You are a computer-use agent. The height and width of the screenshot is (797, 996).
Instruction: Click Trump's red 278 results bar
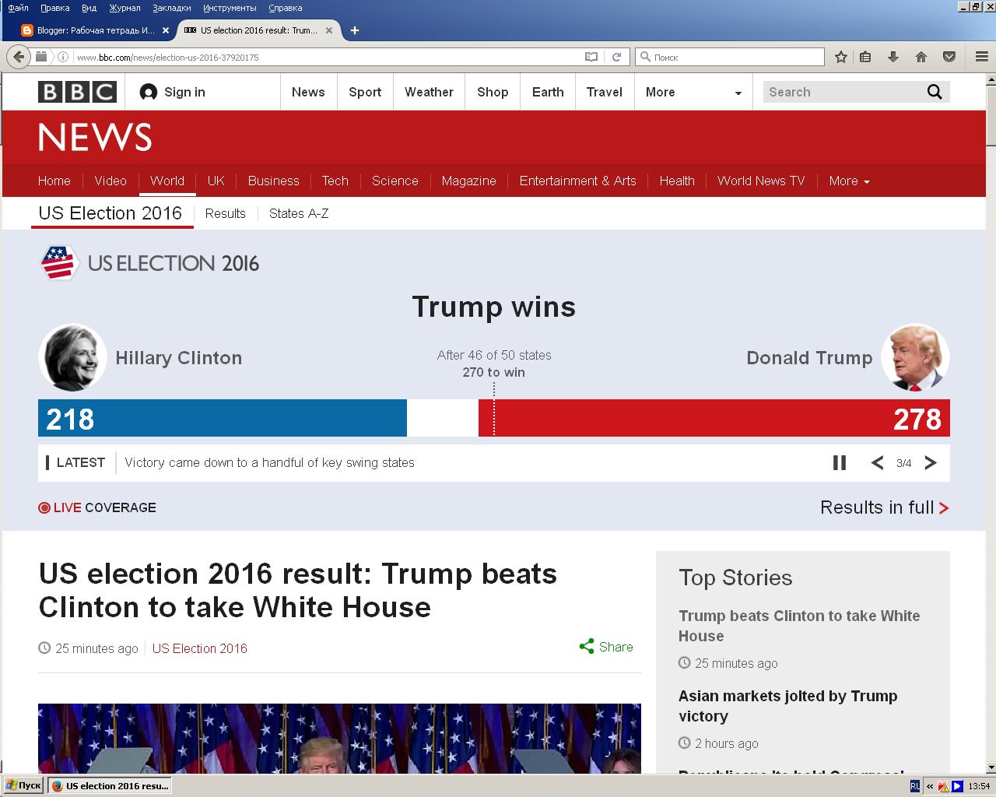(714, 418)
